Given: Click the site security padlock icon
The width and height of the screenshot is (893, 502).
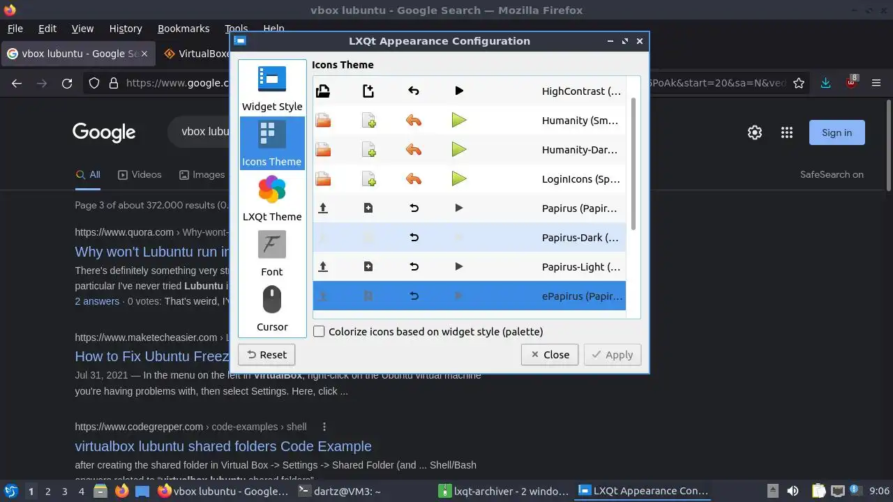Looking at the screenshot, I should click(x=114, y=84).
